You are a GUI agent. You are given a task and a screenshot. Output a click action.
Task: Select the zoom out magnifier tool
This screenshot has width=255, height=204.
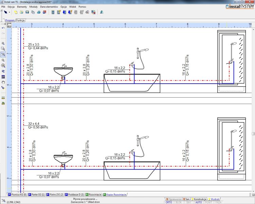(3, 60)
